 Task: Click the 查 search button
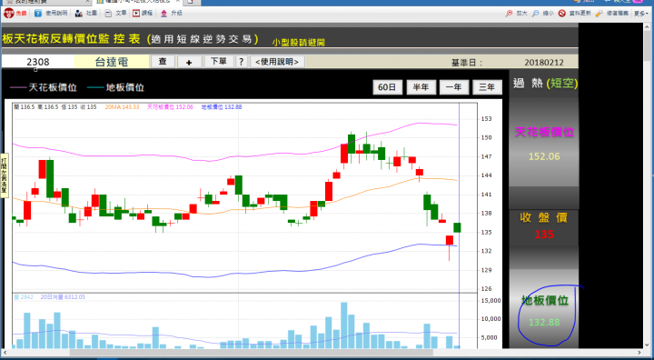tap(163, 62)
